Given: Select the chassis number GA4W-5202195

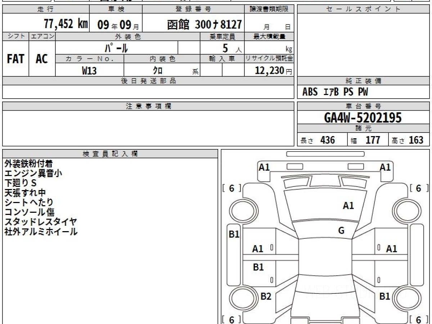Looking at the screenshot, I should point(363,117).
